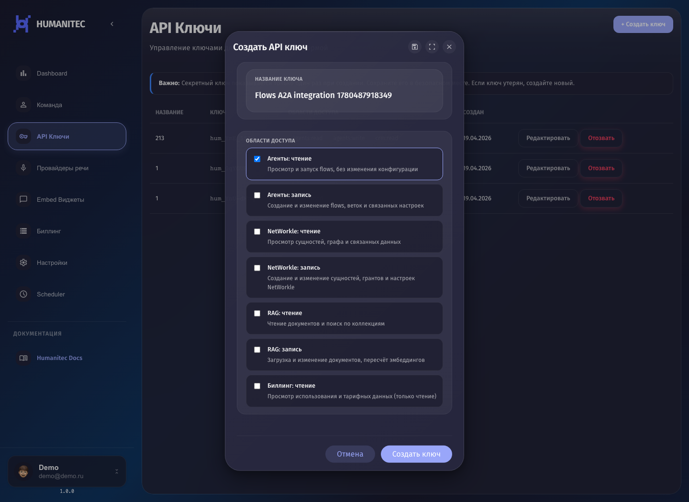689x502 pixels.
Task: Click the API Ключи page heading
Action: pos(185,28)
